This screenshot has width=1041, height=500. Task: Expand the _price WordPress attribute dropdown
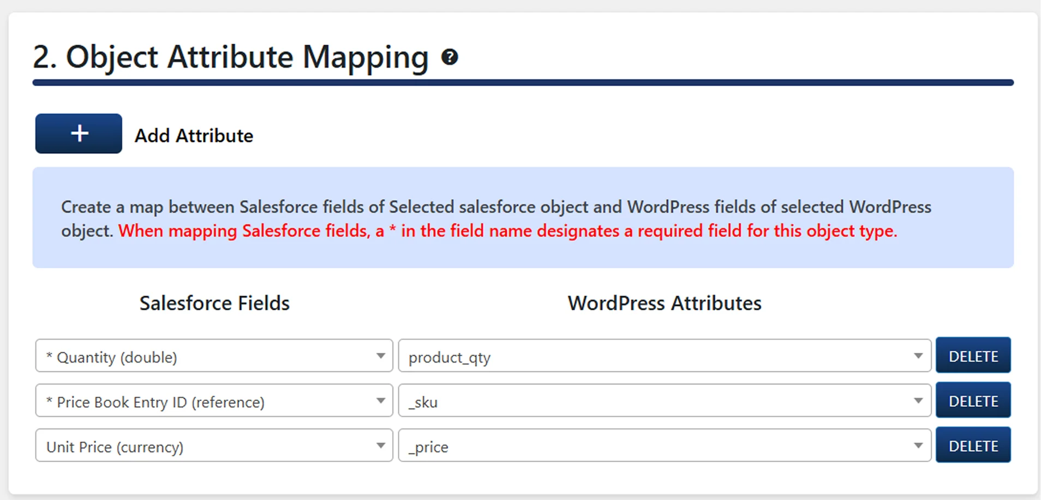coord(664,445)
